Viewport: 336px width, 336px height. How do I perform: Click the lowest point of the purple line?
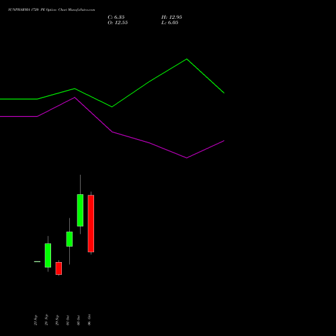tap(187, 158)
